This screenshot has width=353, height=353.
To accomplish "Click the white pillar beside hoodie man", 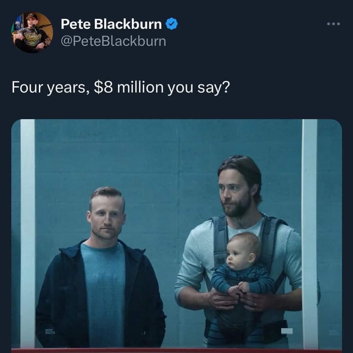I will (28, 233).
